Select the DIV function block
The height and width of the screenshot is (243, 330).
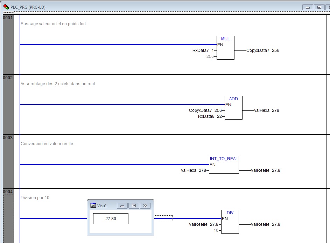(x=230, y=222)
